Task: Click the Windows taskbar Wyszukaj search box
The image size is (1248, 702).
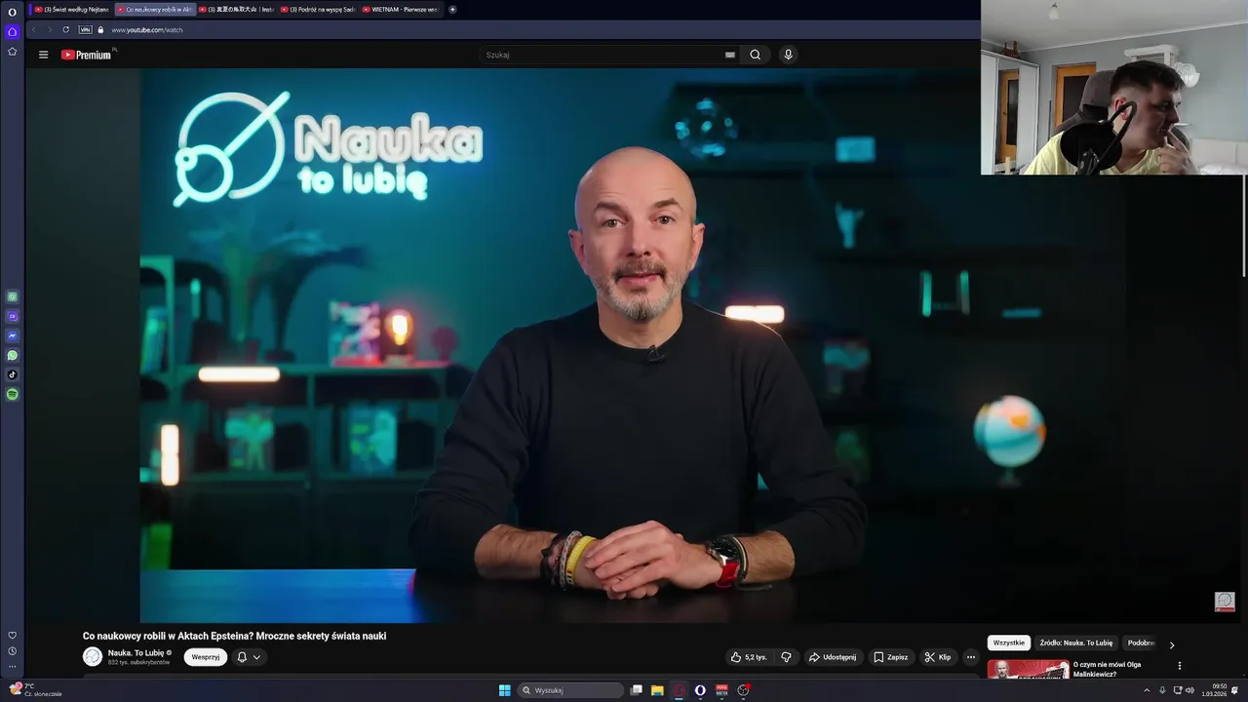Action: (x=570, y=690)
